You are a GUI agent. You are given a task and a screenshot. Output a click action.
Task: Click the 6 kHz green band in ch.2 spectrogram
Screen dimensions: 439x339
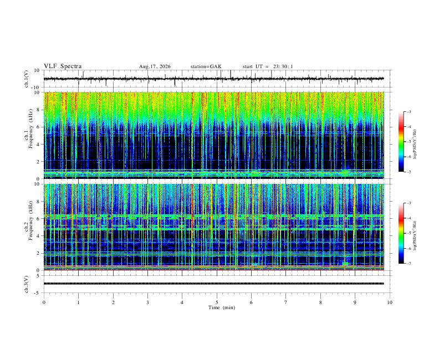click(213, 217)
